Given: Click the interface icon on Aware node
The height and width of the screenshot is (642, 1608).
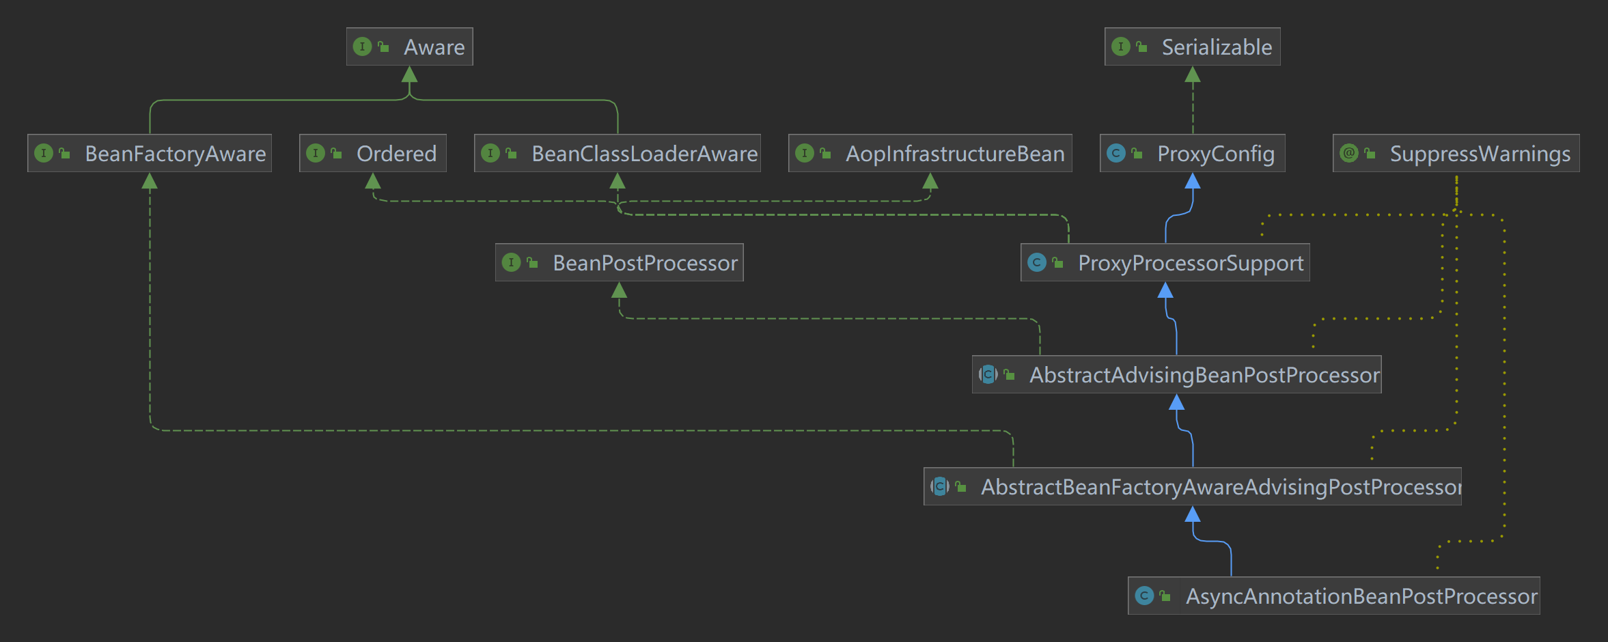Looking at the screenshot, I should click(x=362, y=46).
